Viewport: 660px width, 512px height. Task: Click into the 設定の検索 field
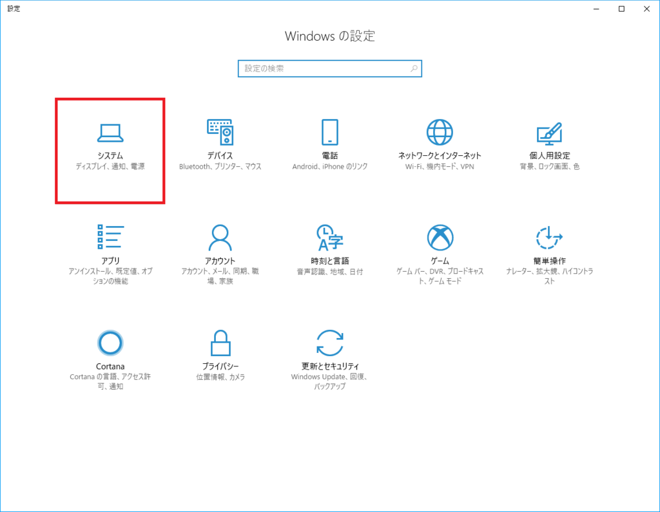click(329, 68)
